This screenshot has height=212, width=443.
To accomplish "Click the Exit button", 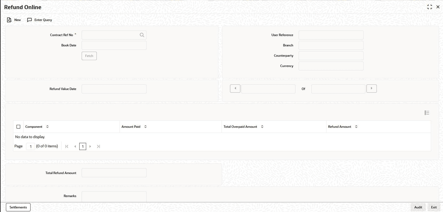I will click(x=434, y=207).
